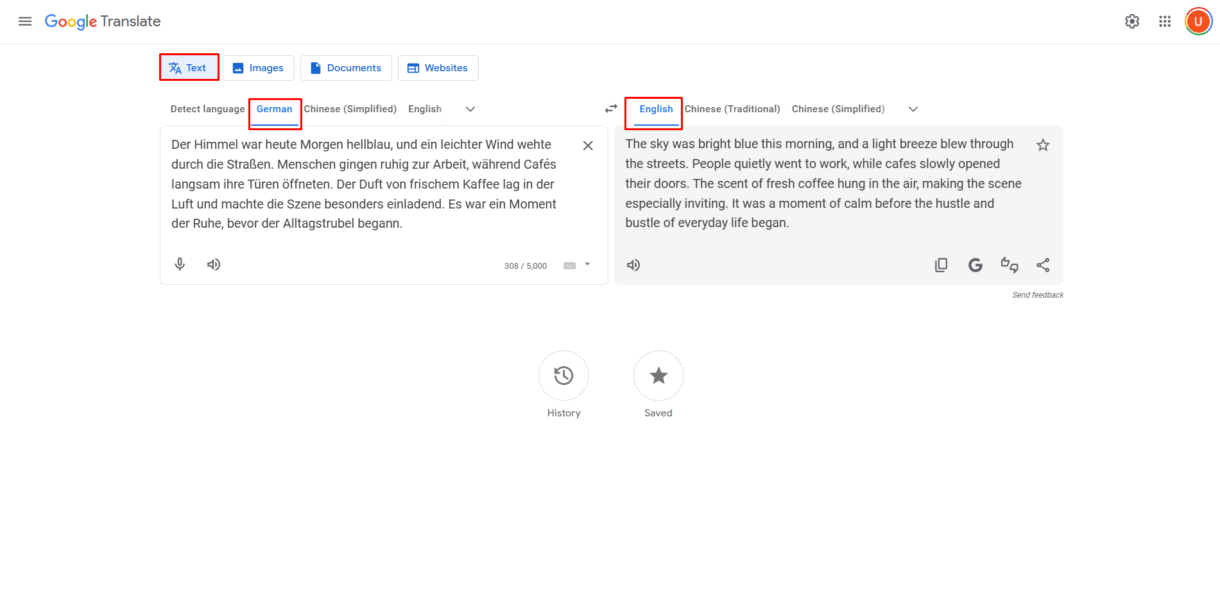This screenshot has height=603, width=1220.
Task: Click the Send feedback link
Action: pos(1037,294)
